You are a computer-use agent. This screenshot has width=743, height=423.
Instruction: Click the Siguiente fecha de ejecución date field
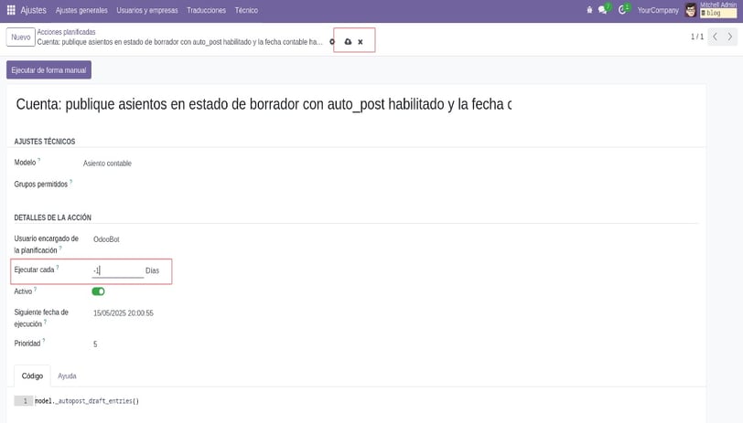coord(124,313)
